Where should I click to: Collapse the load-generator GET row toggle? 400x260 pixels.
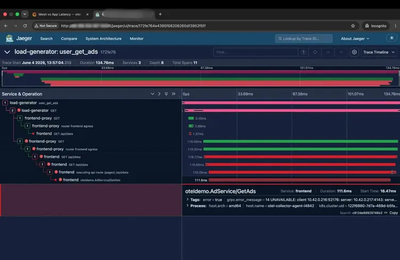12,111
